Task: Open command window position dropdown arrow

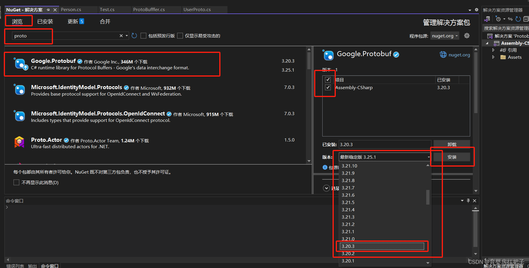Action: click(462, 200)
